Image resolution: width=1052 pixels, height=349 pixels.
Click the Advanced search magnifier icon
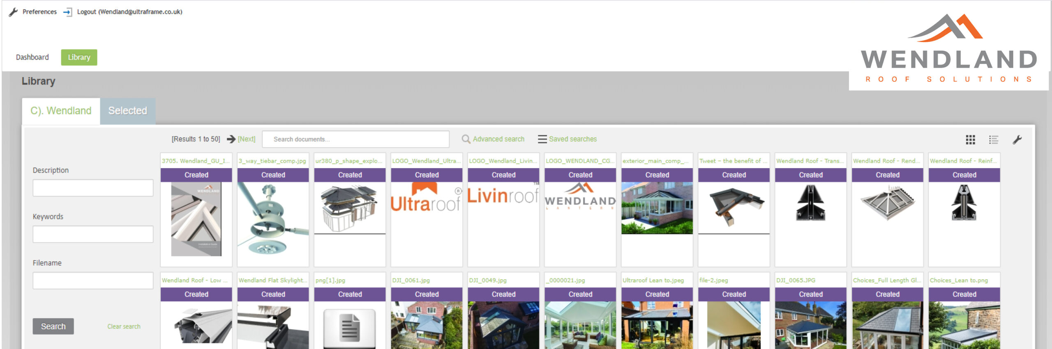pyautogui.click(x=466, y=139)
